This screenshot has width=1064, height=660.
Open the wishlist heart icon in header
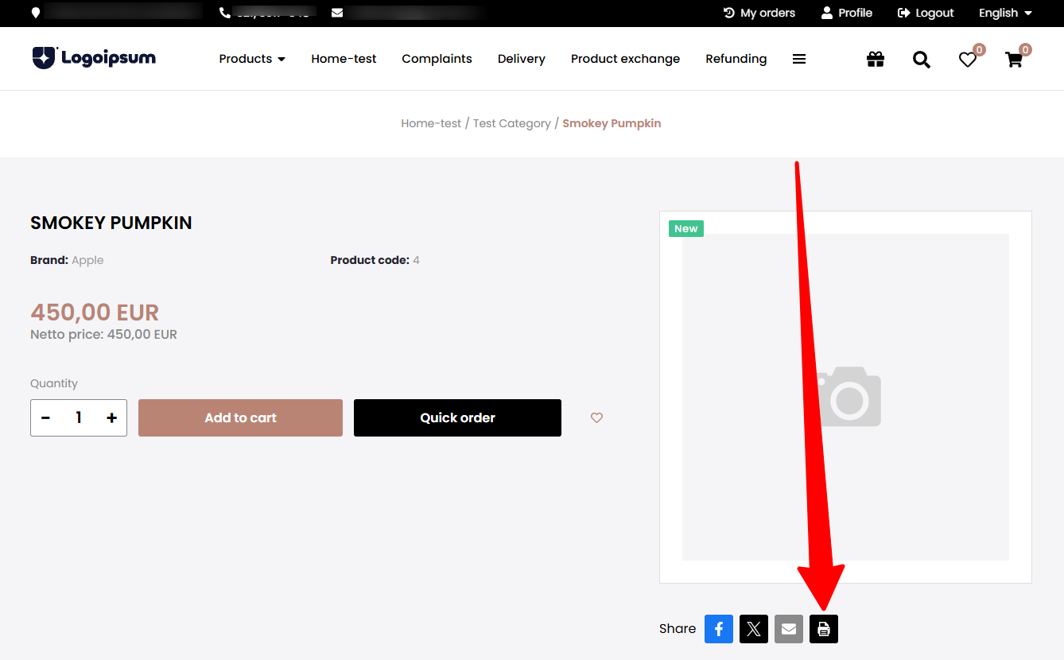(967, 59)
